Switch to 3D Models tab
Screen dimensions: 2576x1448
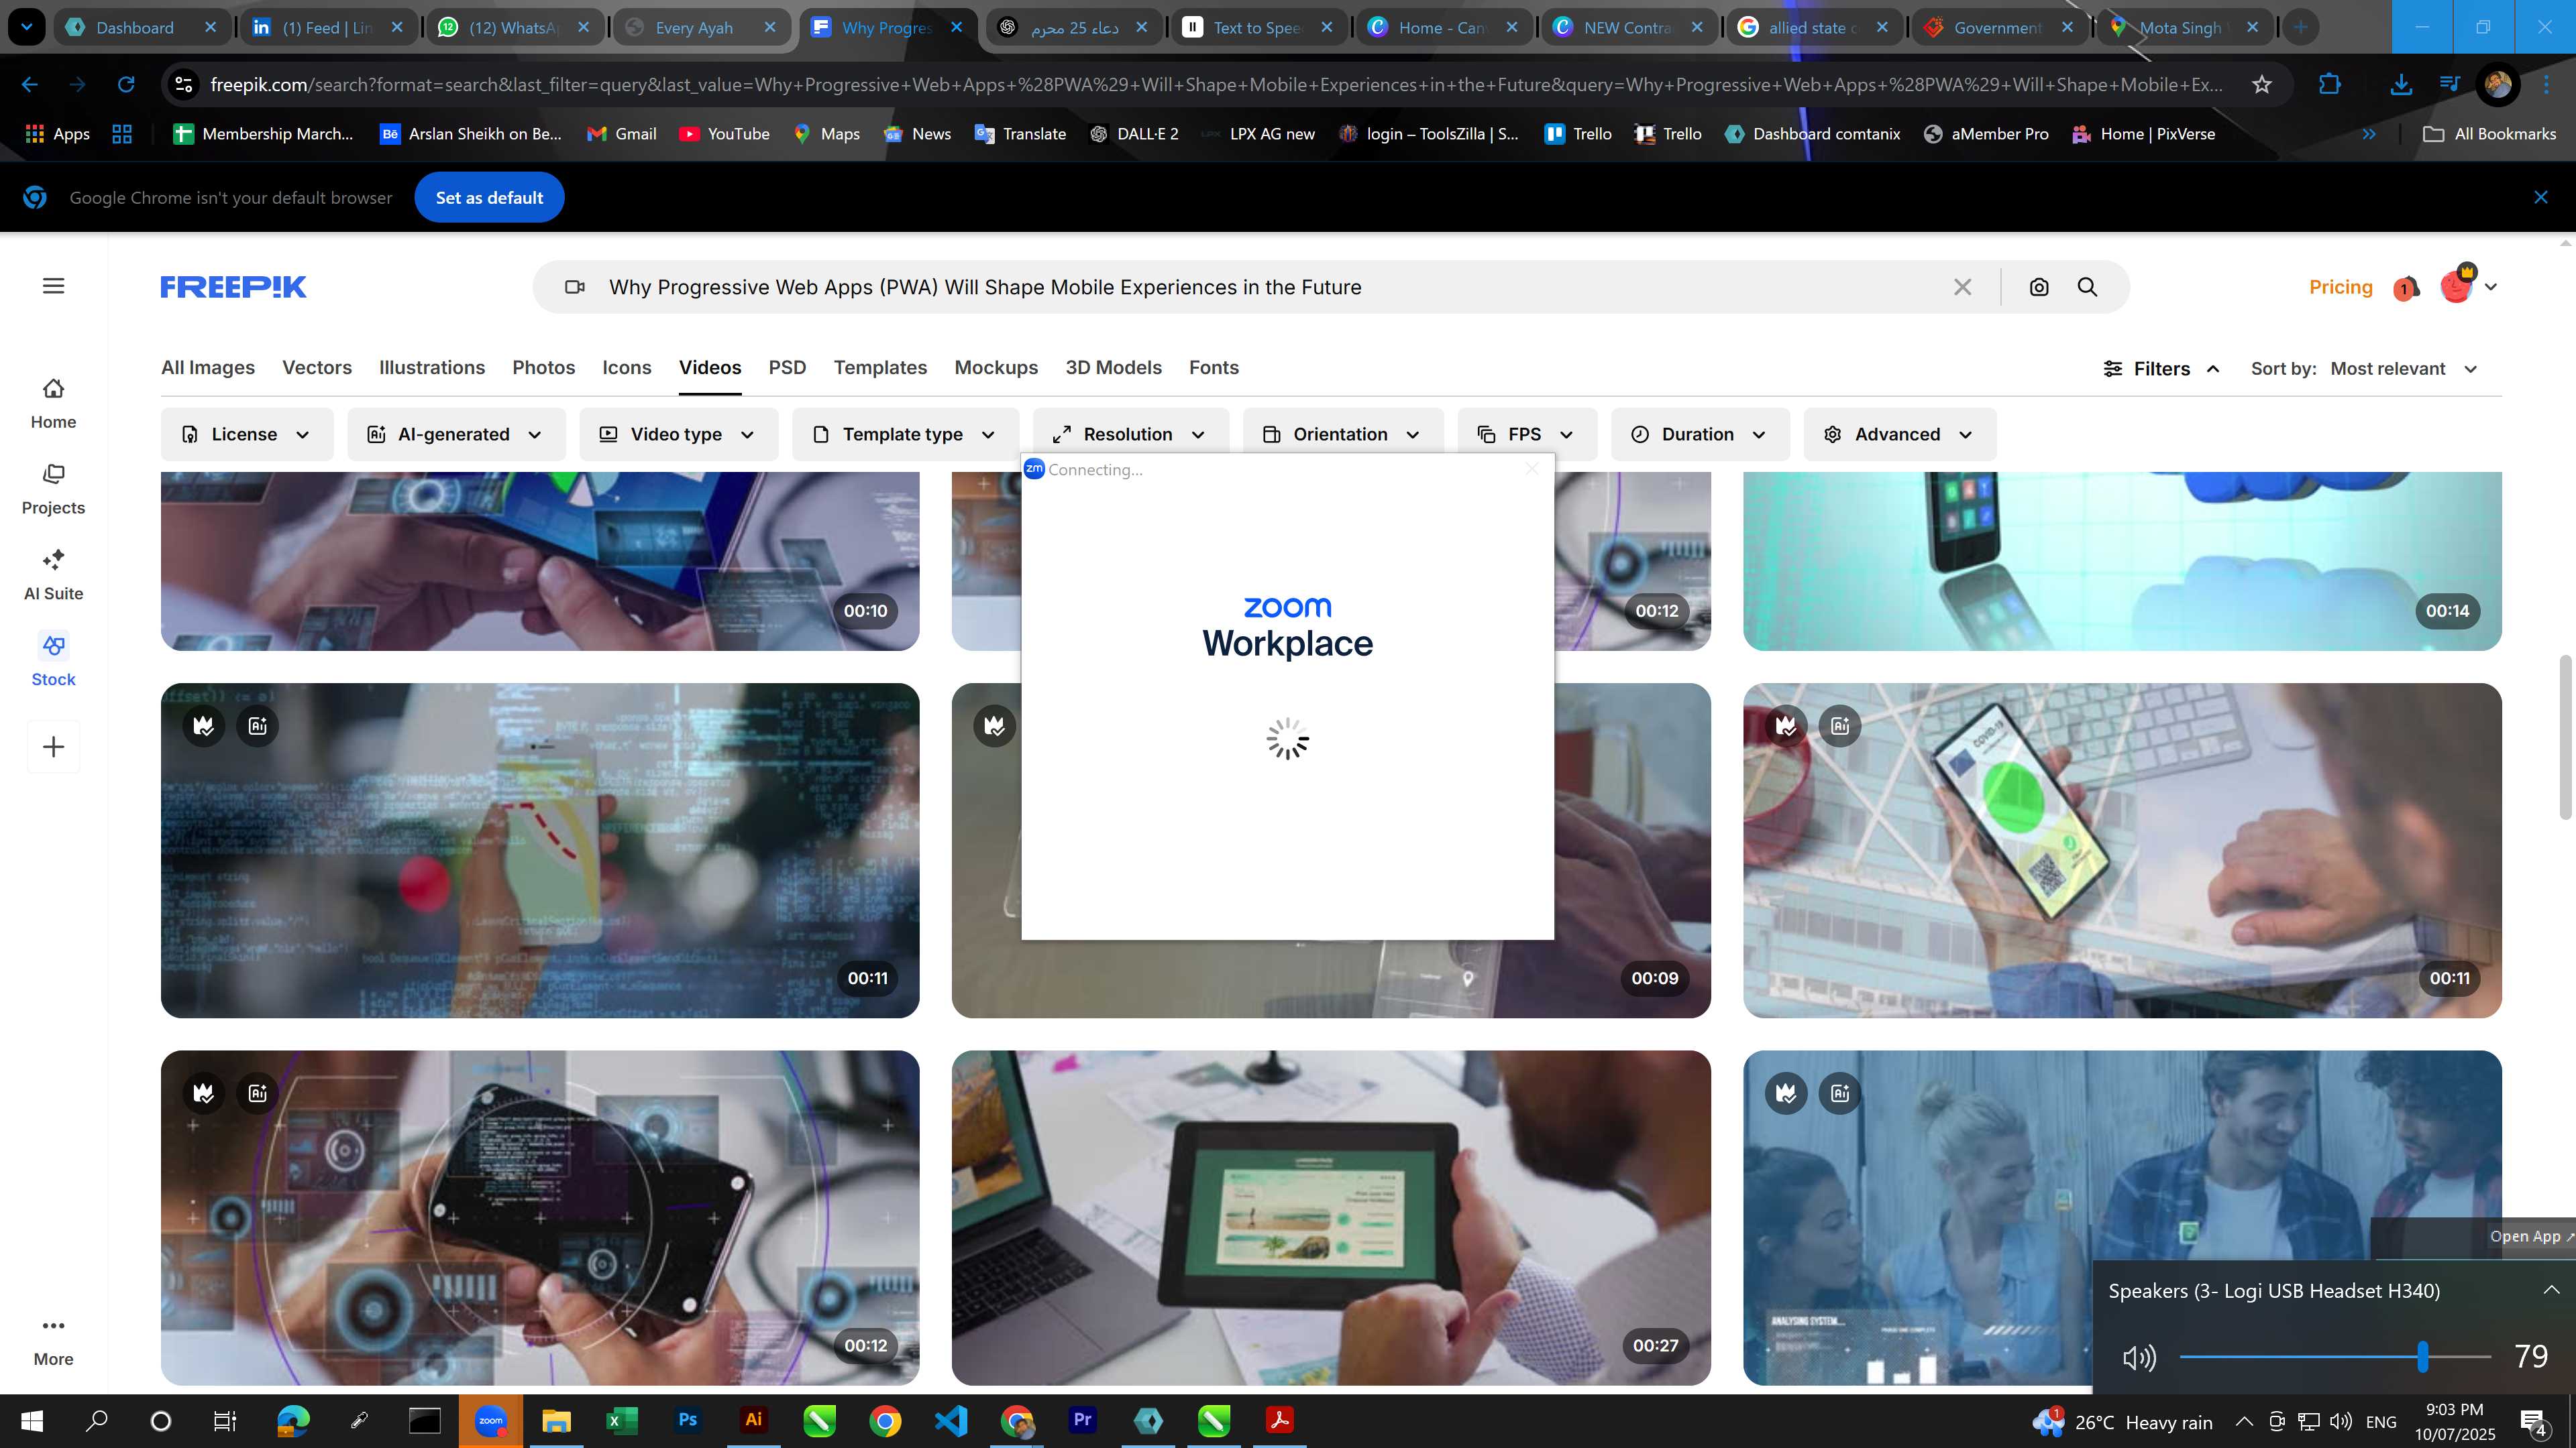coord(1113,368)
